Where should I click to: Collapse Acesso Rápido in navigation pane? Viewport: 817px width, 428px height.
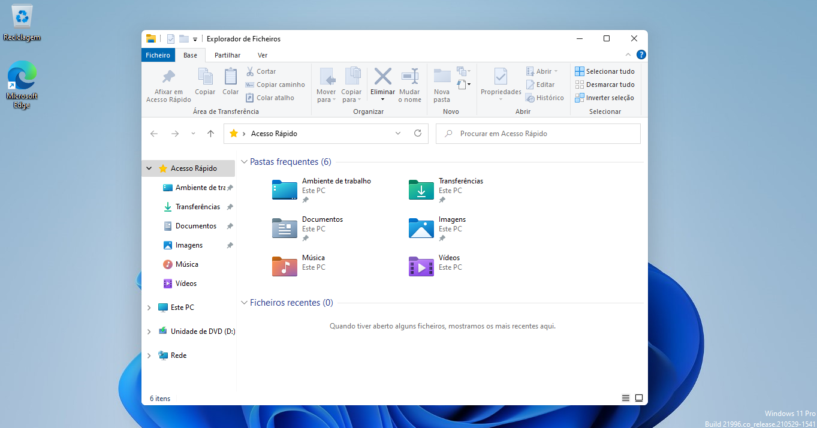tap(149, 168)
